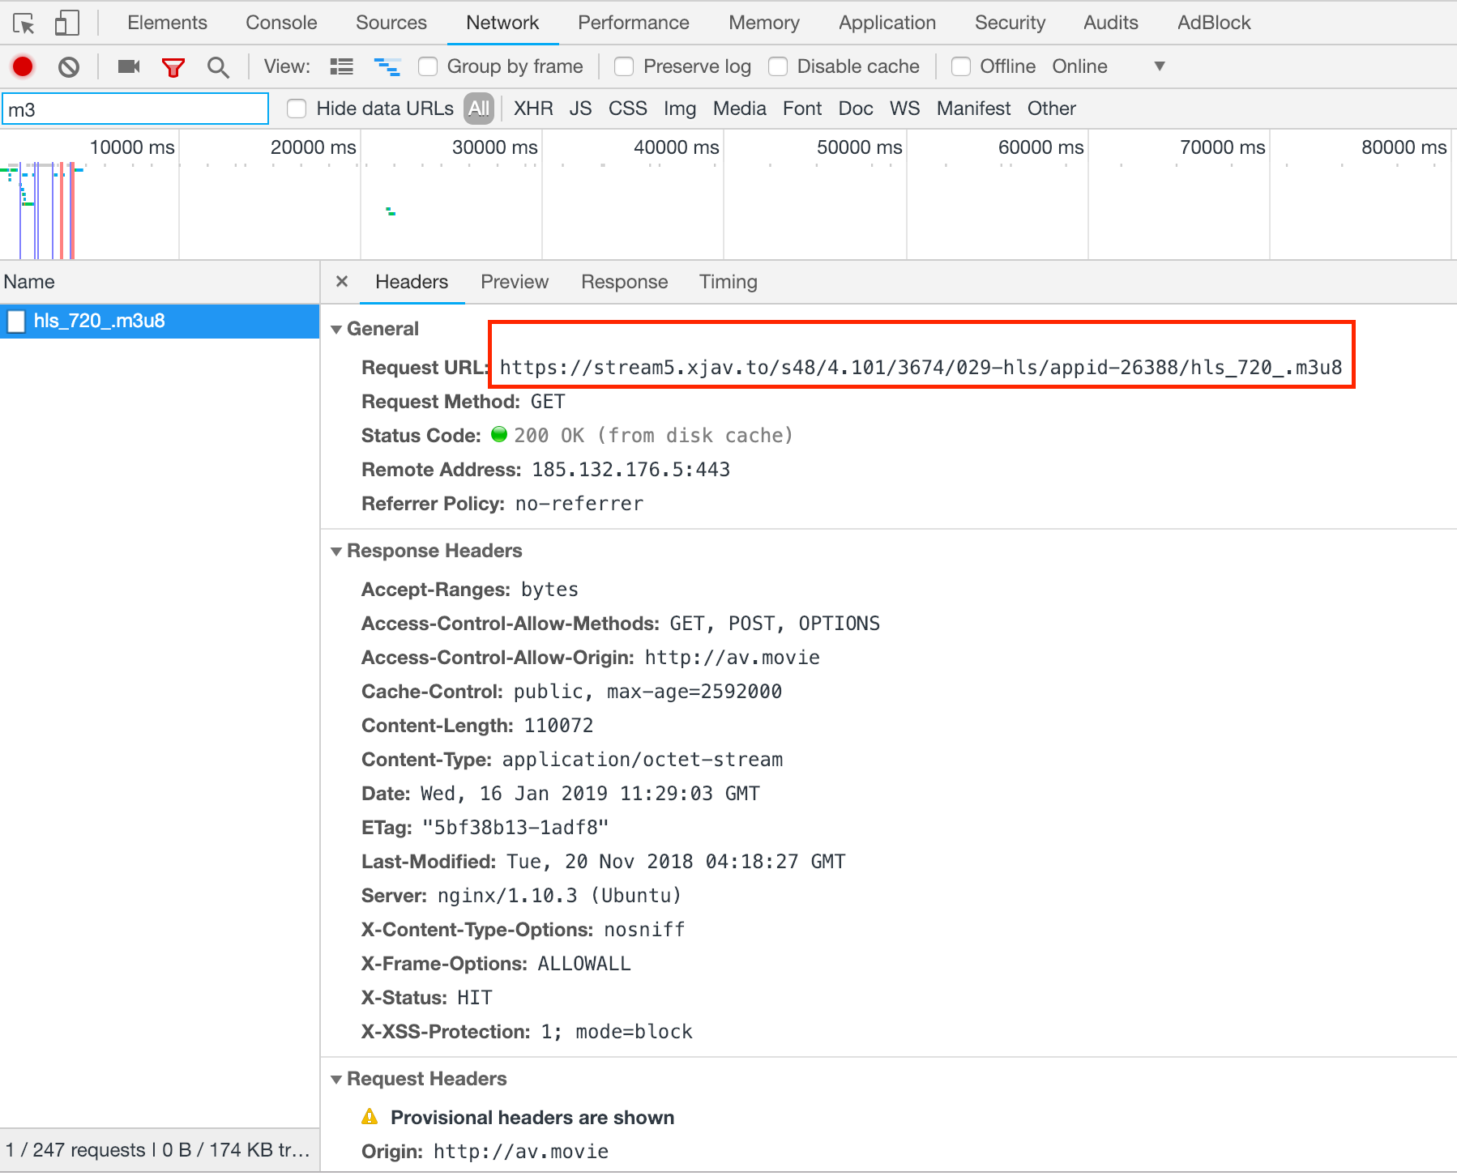
Task: Click the red record network log button
Action: coord(23,66)
